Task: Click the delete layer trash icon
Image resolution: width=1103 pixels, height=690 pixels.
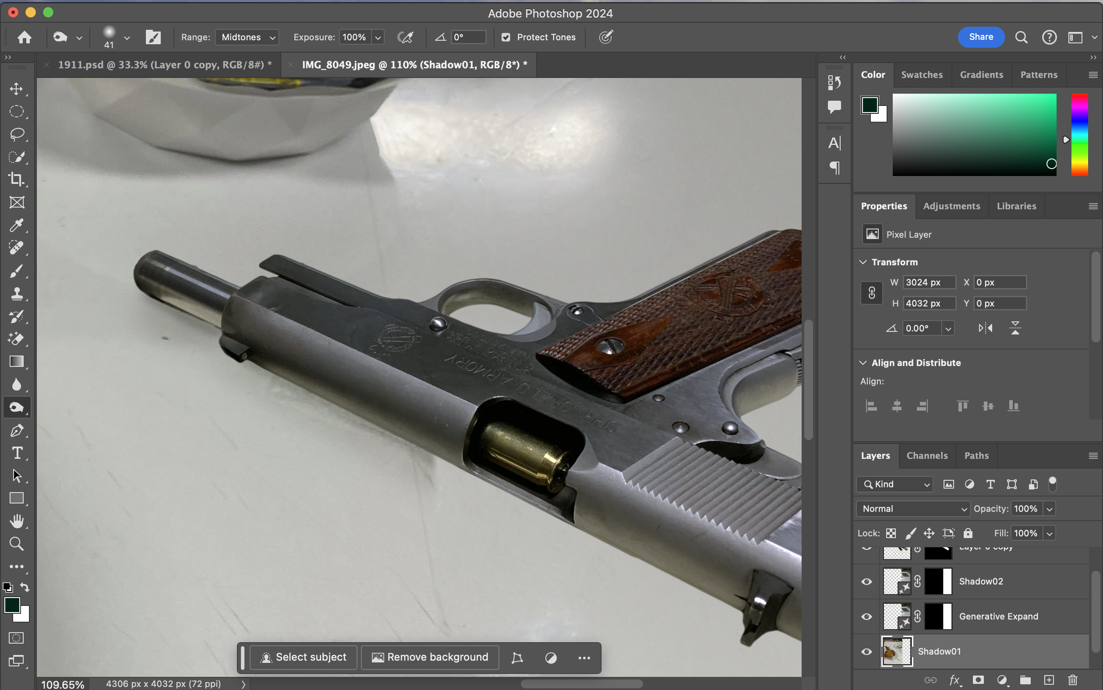Action: (1072, 680)
